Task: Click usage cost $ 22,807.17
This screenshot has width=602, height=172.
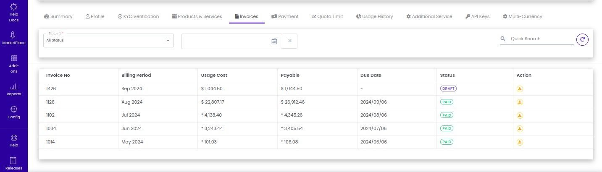Action: [x=213, y=102]
